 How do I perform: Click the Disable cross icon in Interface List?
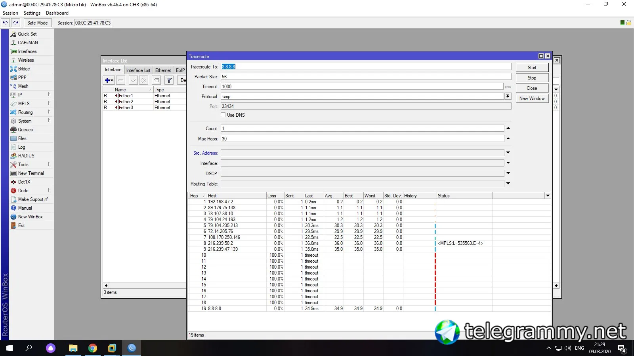144,80
